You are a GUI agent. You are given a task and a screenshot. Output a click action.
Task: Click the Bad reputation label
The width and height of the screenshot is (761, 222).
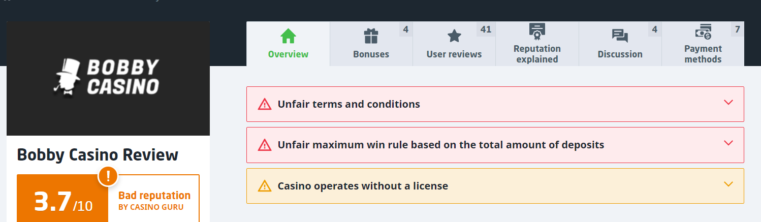point(154,196)
